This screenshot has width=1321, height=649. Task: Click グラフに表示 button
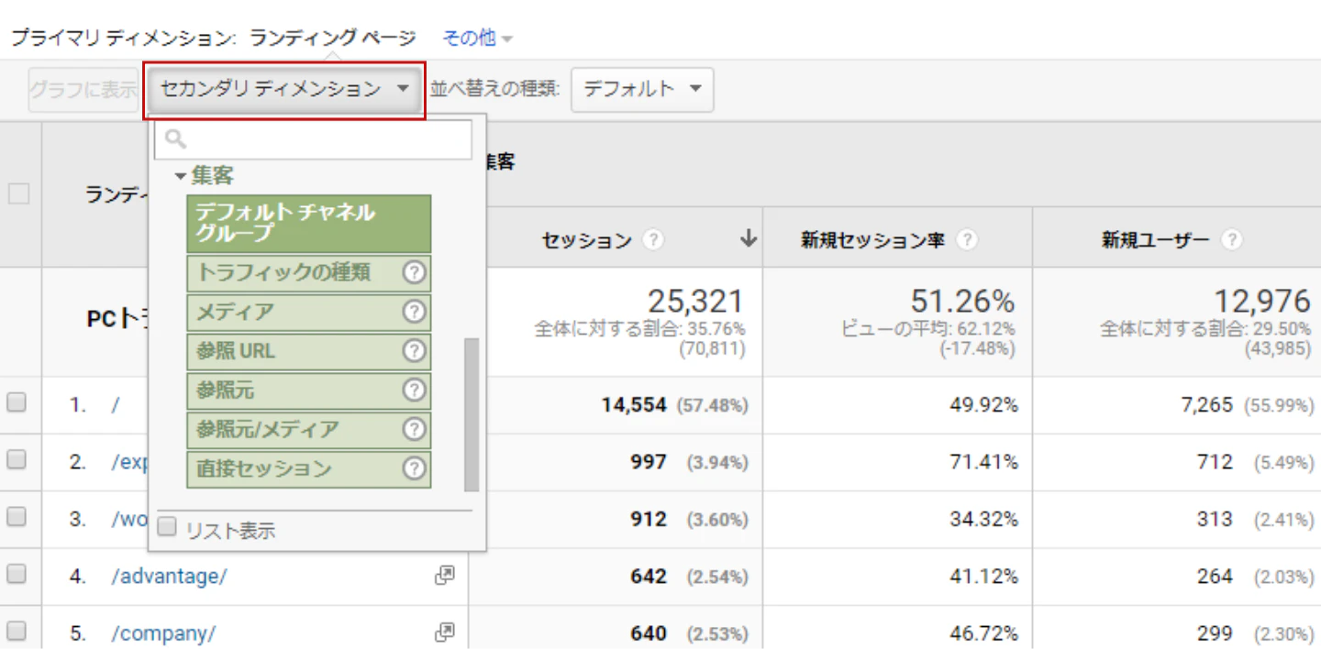tap(83, 90)
